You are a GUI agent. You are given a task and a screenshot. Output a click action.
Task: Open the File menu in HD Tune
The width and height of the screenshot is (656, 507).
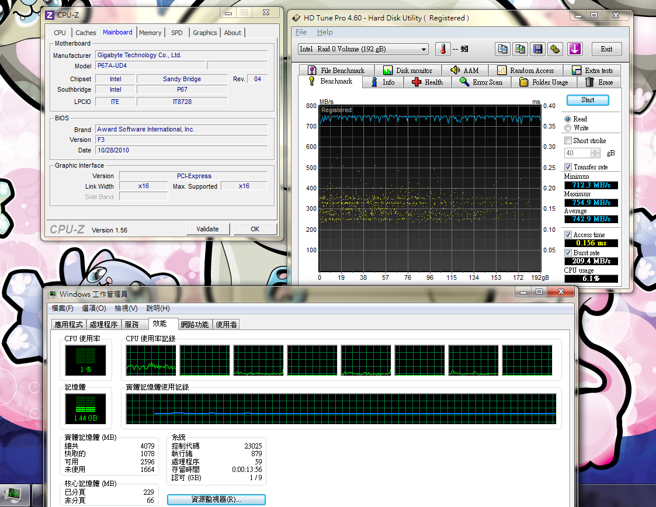(x=301, y=32)
